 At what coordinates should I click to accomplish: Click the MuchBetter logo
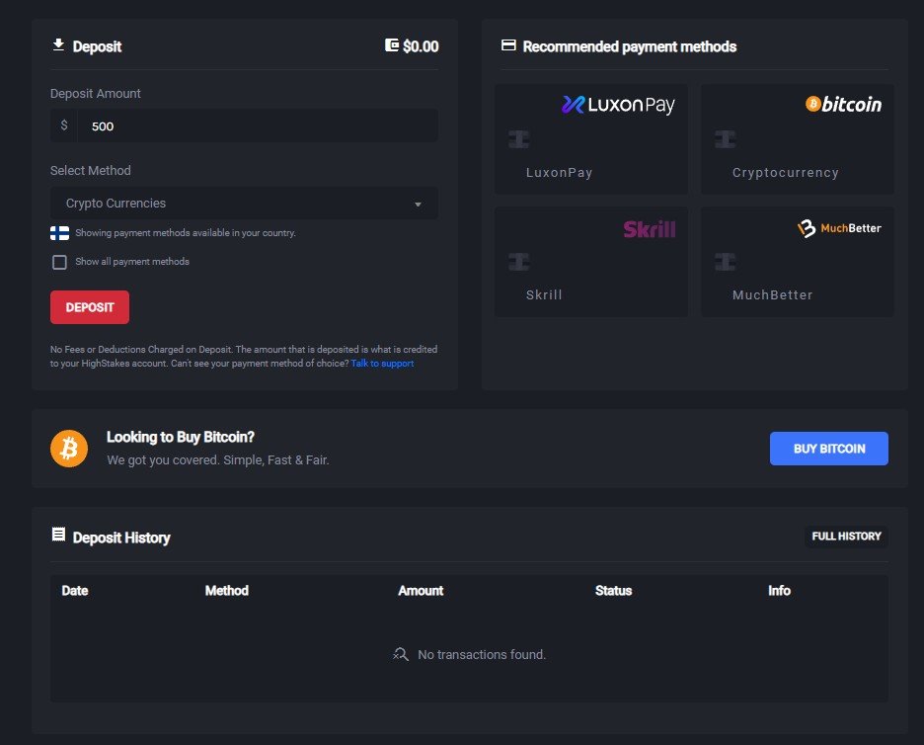tap(839, 228)
